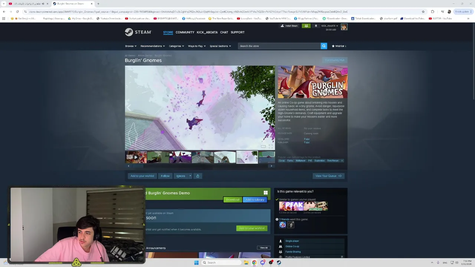Click the second friend avatar who wants game
The width and height of the screenshot is (475, 267).
291,225
